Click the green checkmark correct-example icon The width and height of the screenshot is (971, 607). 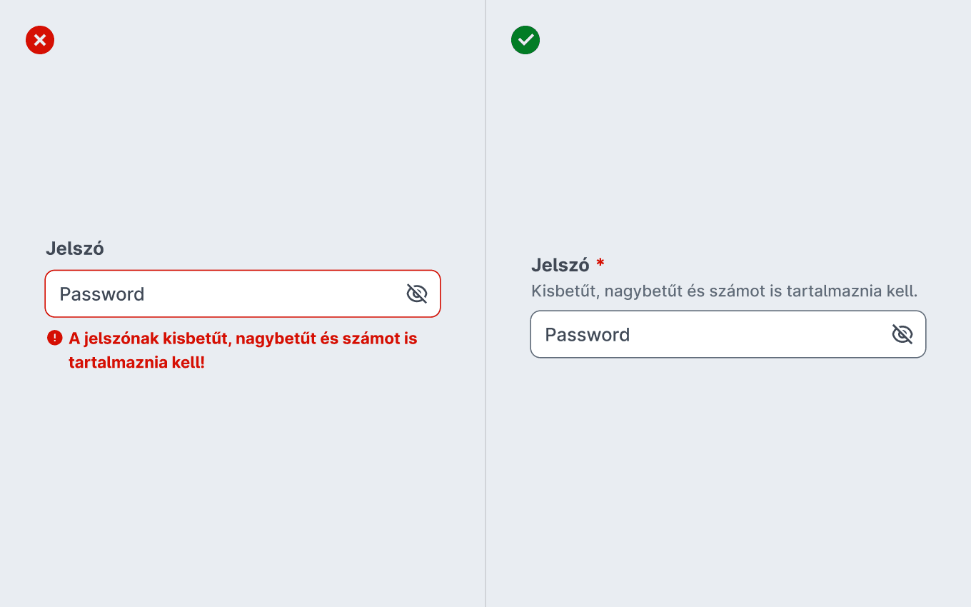(525, 40)
